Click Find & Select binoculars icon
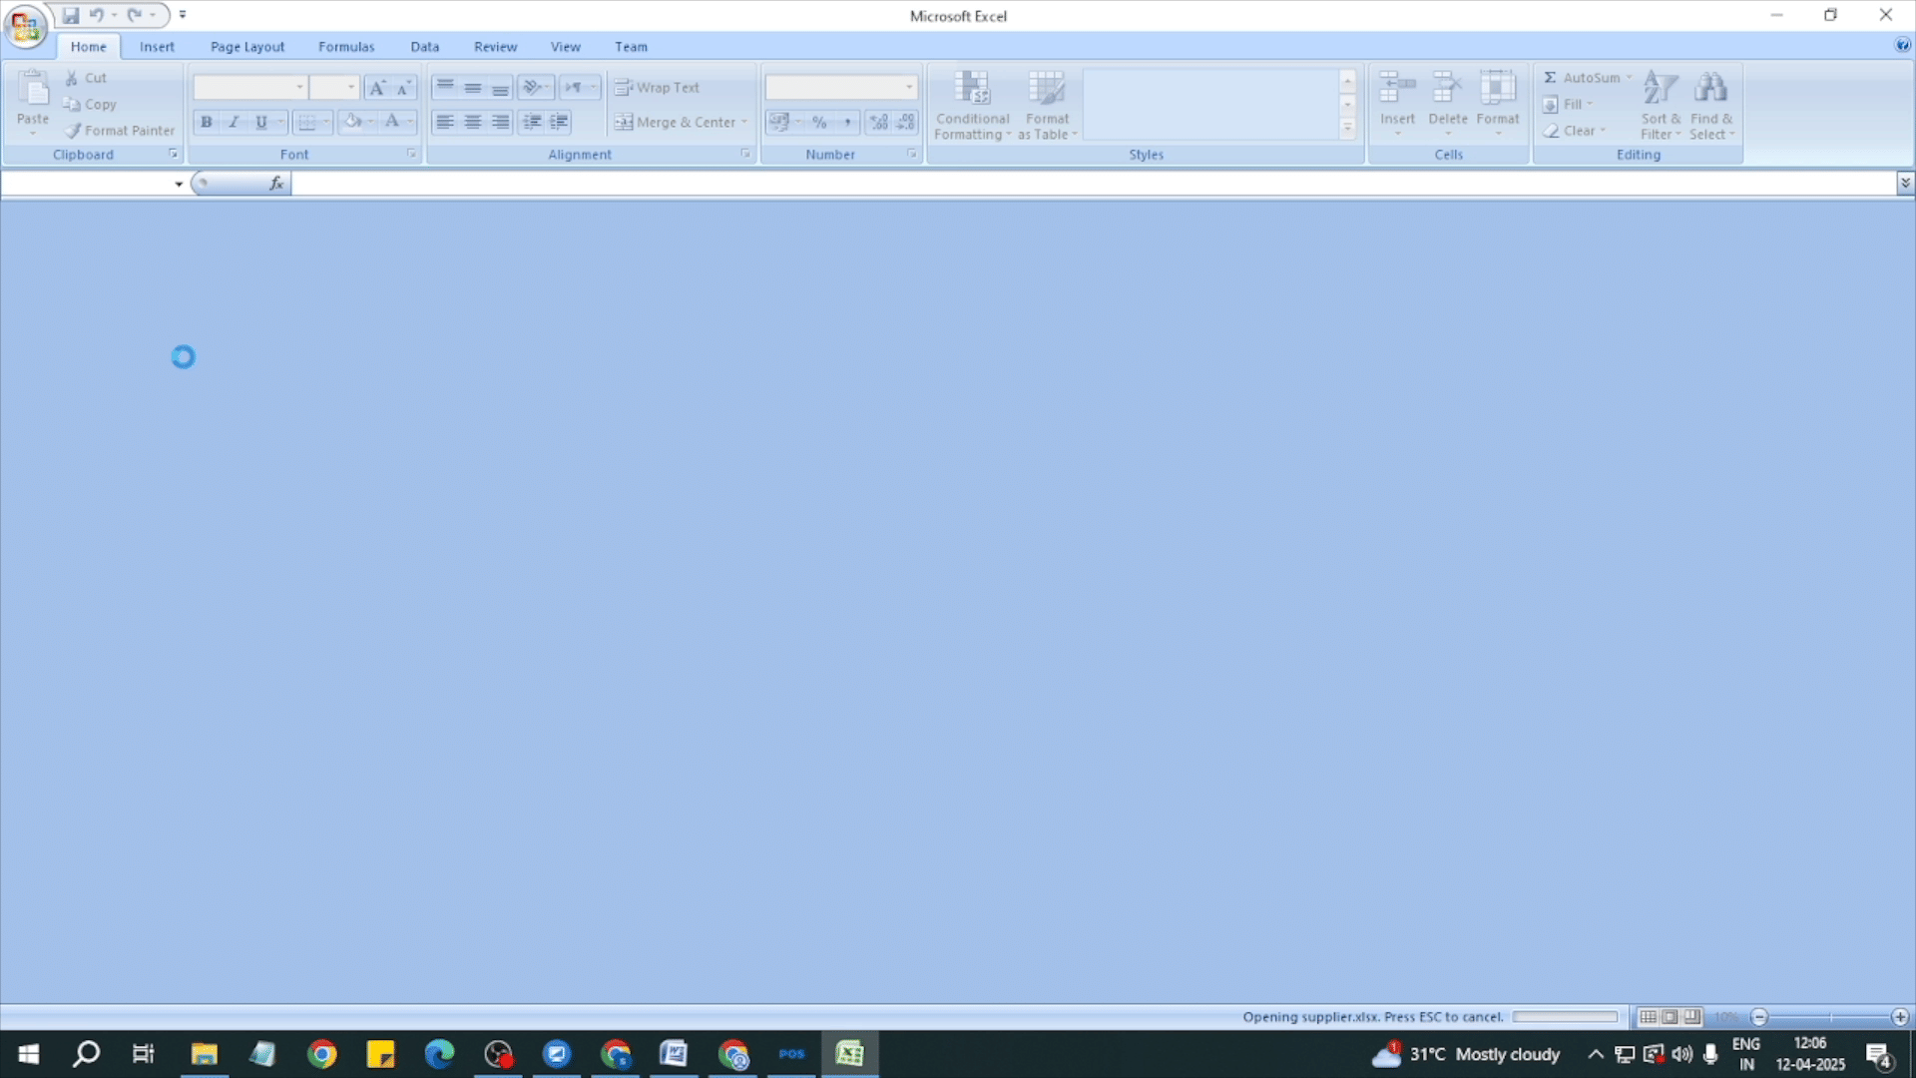Screen dimensions: 1916x1078 point(1711,105)
